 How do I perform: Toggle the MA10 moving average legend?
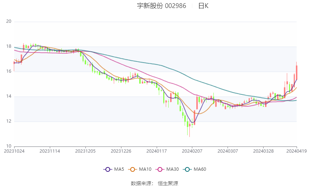click(x=140, y=169)
